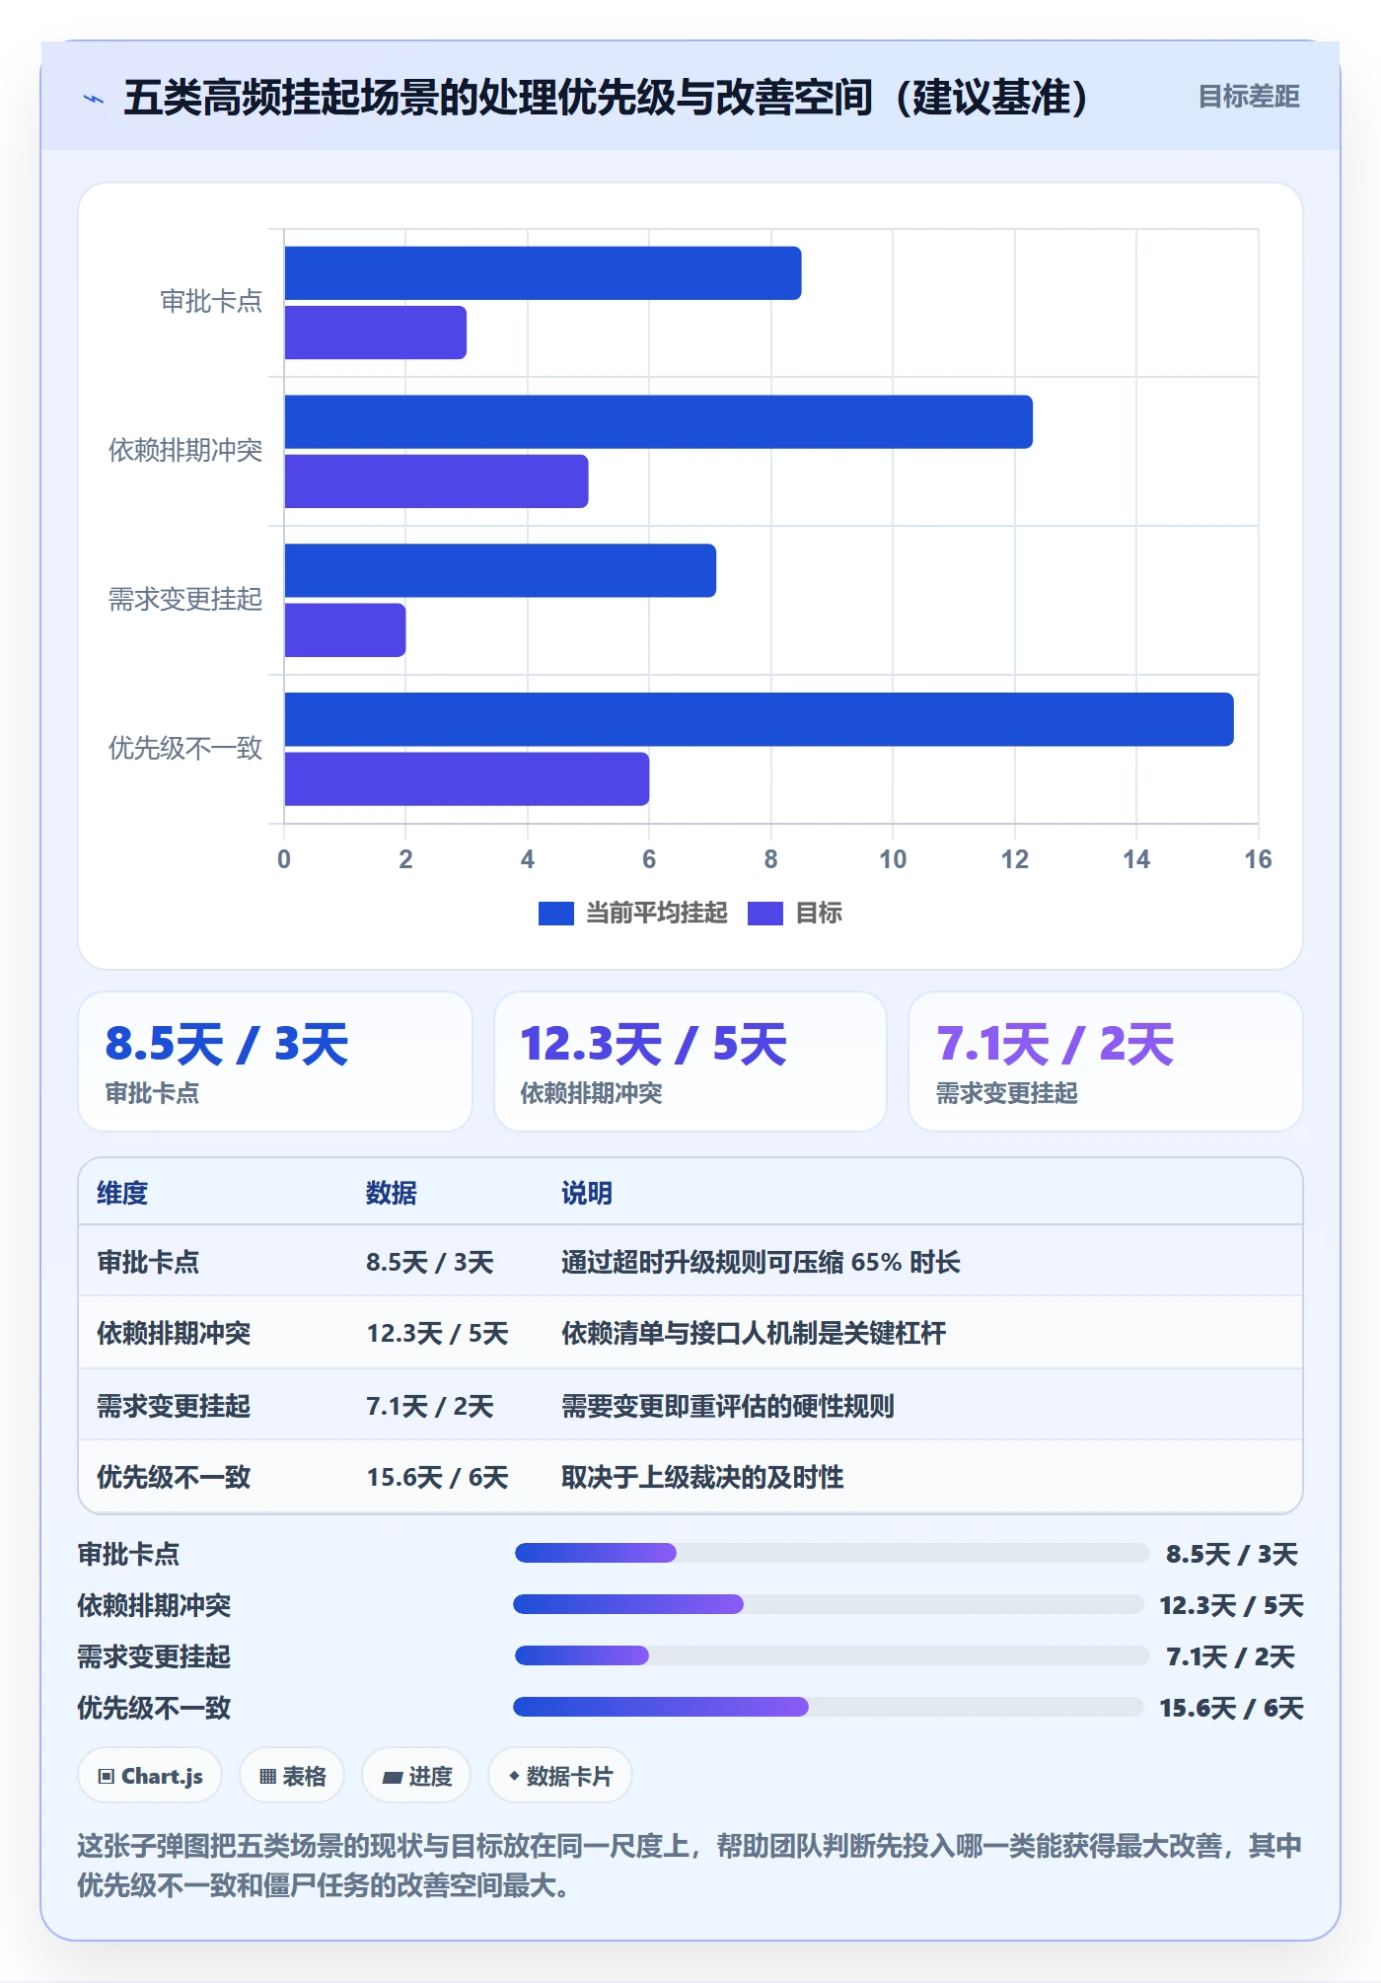Click the 维度 table column header
Screen dimensions: 1381x1983
tap(122, 1193)
